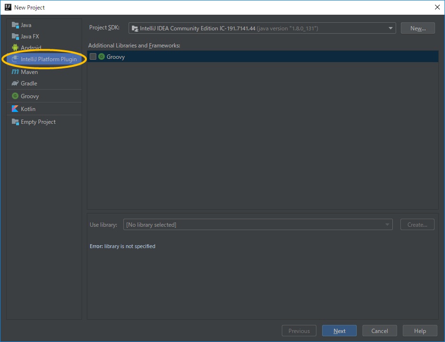Select Java FX project type label
Image resolution: width=445 pixels, height=342 pixels.
[30, 37]
